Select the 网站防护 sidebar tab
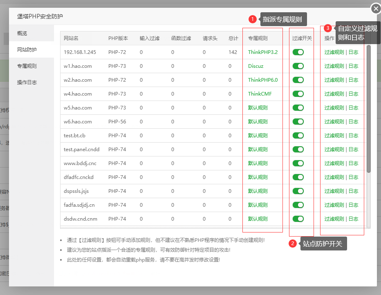Image resolution: width=381 pixels, height=295 pixels. pyautogui.click(x=27, y=49)
